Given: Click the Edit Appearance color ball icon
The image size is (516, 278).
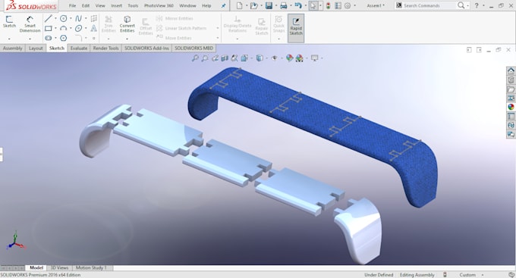Looking at the screenshot, I should pyautogui.click(x=289, y=58).
